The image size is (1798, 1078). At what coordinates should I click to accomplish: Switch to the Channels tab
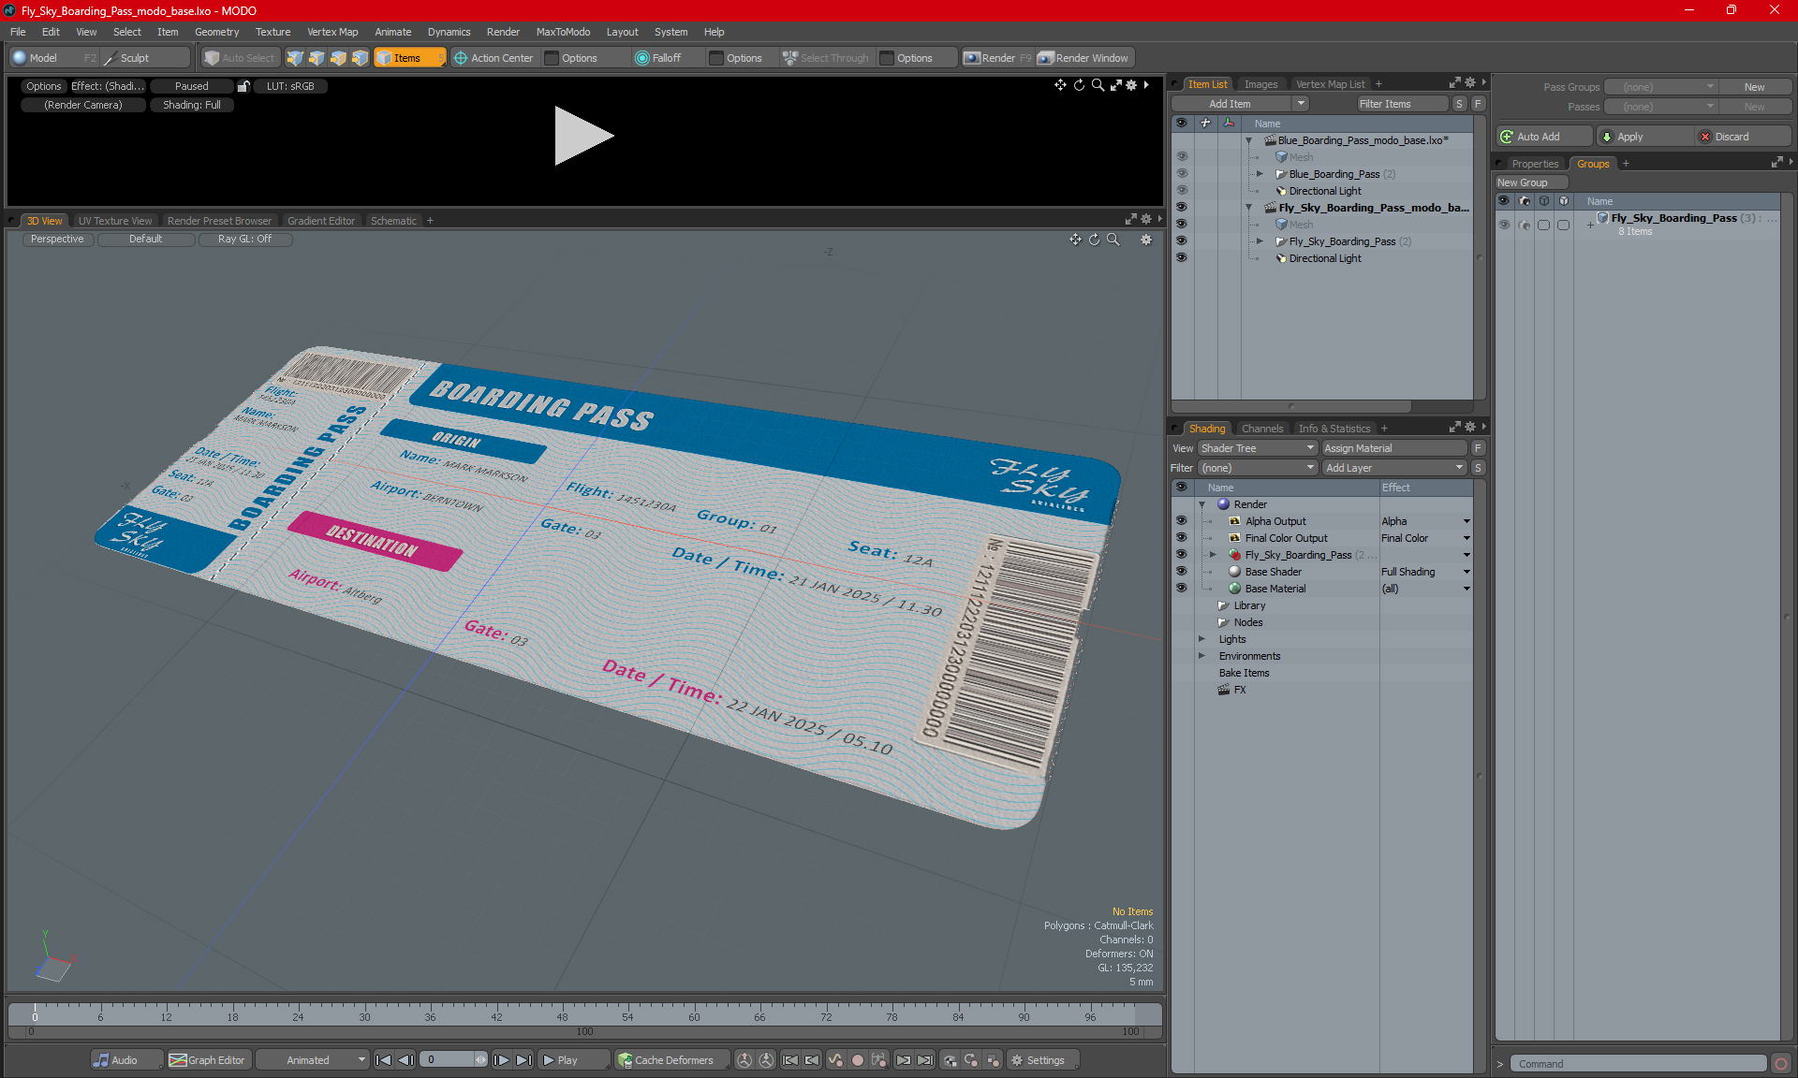(x=1262, y=429)
